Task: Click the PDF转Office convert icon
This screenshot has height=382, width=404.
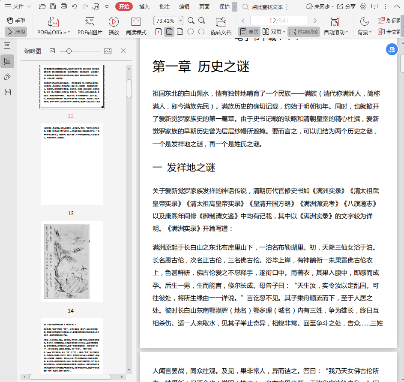Action: coord(54,22)
